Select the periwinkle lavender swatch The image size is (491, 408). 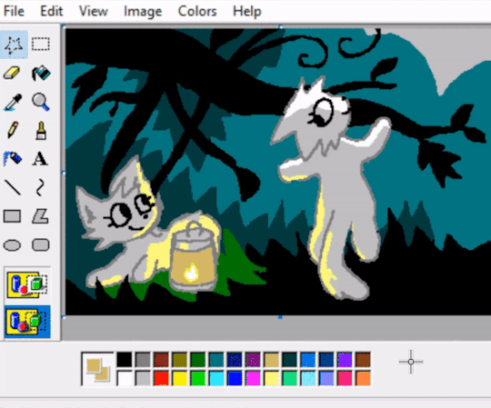pyautogui.click(x=326, y=378)
